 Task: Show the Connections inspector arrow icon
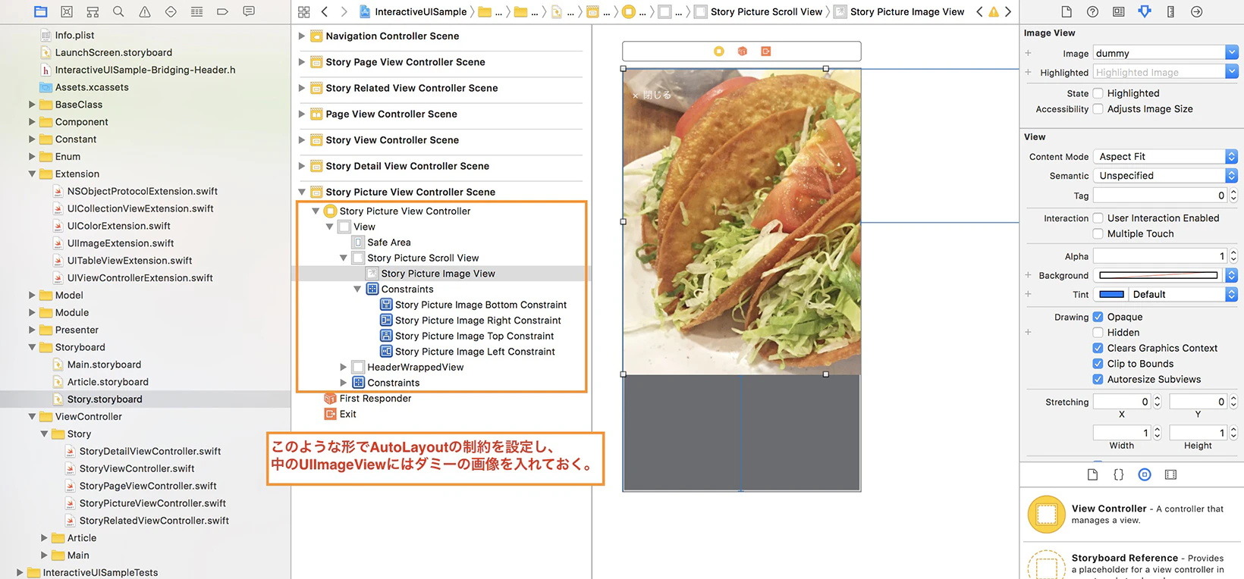coord(1196,11)
